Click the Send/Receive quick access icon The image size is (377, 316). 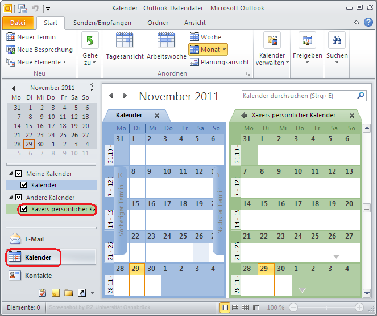pyautogui.click(x=23, y=9)
